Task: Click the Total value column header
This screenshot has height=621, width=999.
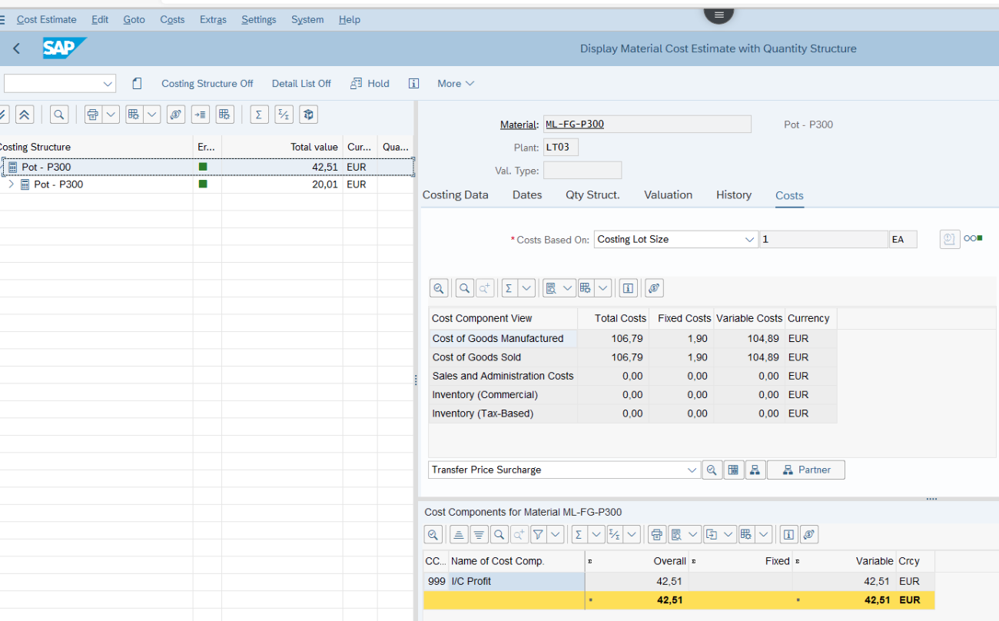Action: (282, 147)
